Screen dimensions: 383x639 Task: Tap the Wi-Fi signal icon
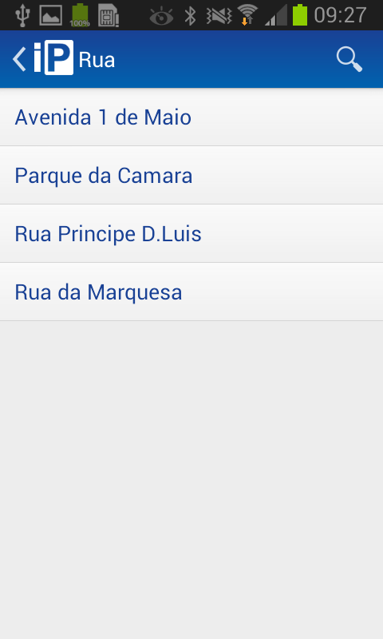point(247,14)
